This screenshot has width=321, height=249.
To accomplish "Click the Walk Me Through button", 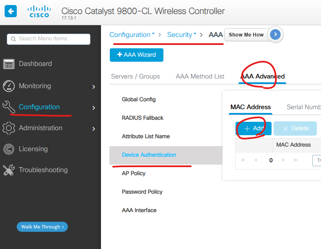I will (x=42, y=227).
